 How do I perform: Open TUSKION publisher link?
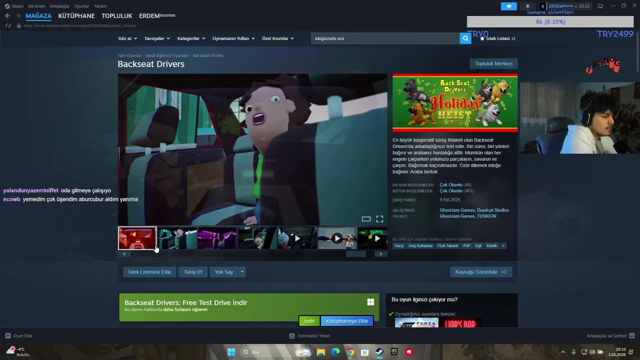[x=486, y=216]
